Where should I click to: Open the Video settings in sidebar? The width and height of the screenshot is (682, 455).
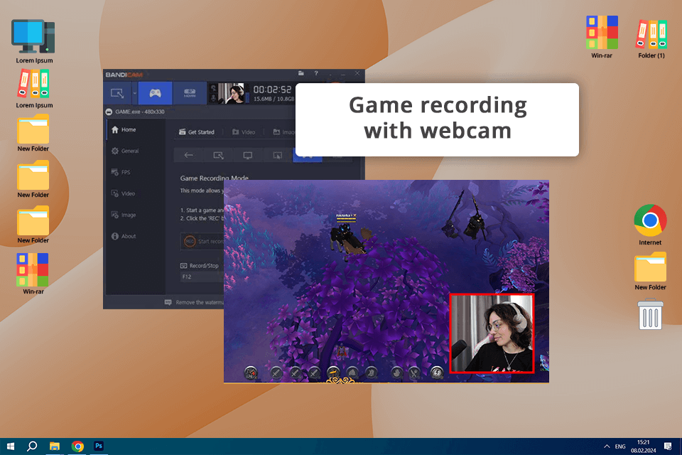[123, 193]
